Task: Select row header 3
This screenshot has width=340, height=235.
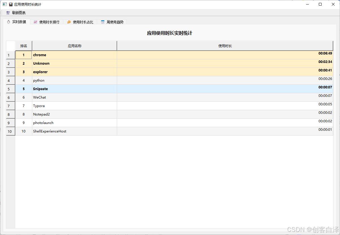Action: coord(11,72)
